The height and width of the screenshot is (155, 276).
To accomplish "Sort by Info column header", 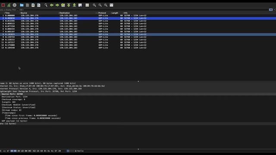I will [x=199, y=13].
